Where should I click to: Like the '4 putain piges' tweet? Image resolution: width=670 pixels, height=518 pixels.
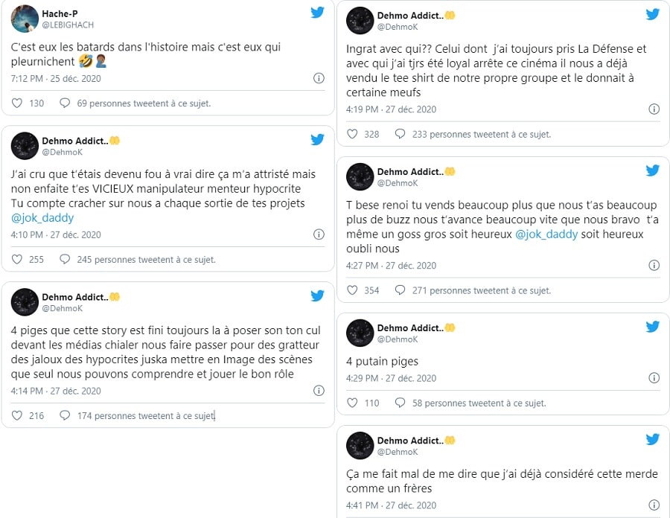tap(352, 403)
